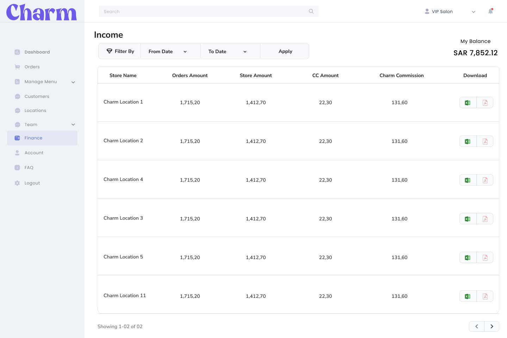Viewport: 507px width, 338px height.
Task: Download PDF report for Charm Location 1
Action: pos(485,102)
